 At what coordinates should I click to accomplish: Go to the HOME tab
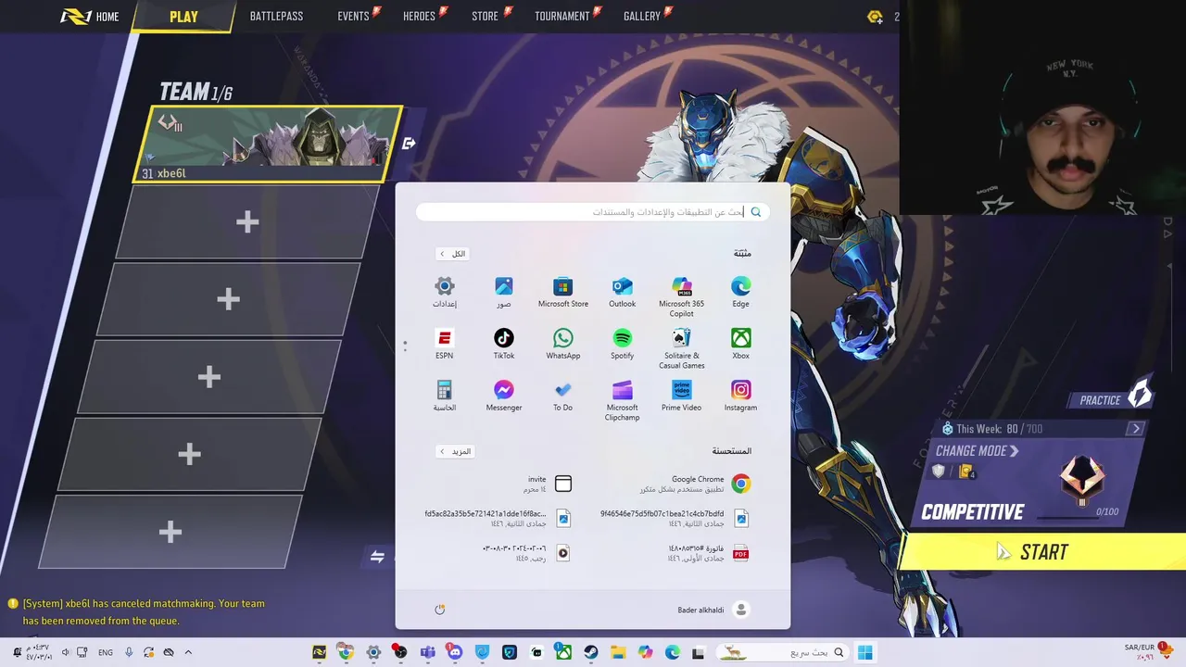pyautogui.click(x=91, y=16)
